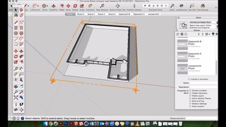The image size is (226, 127).
Task: Switch to Scene 2 tab
Action: pyautogui.click(x=81, y=14)
